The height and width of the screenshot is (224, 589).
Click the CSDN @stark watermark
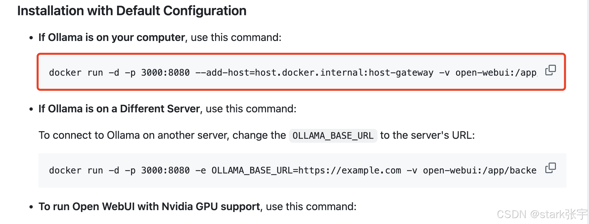(x=541, y=214)
